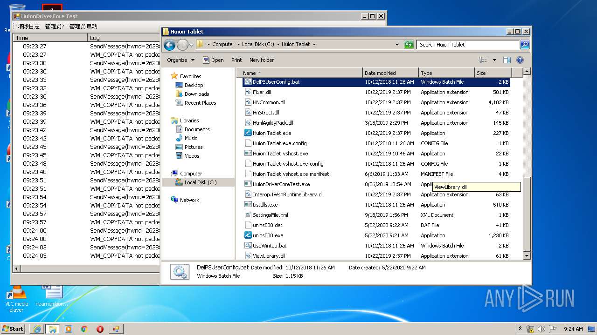Image resolution: width=597 pixels, height=335 pixels.
Task: Sort files by Date modified column
Action: [390, 73]
